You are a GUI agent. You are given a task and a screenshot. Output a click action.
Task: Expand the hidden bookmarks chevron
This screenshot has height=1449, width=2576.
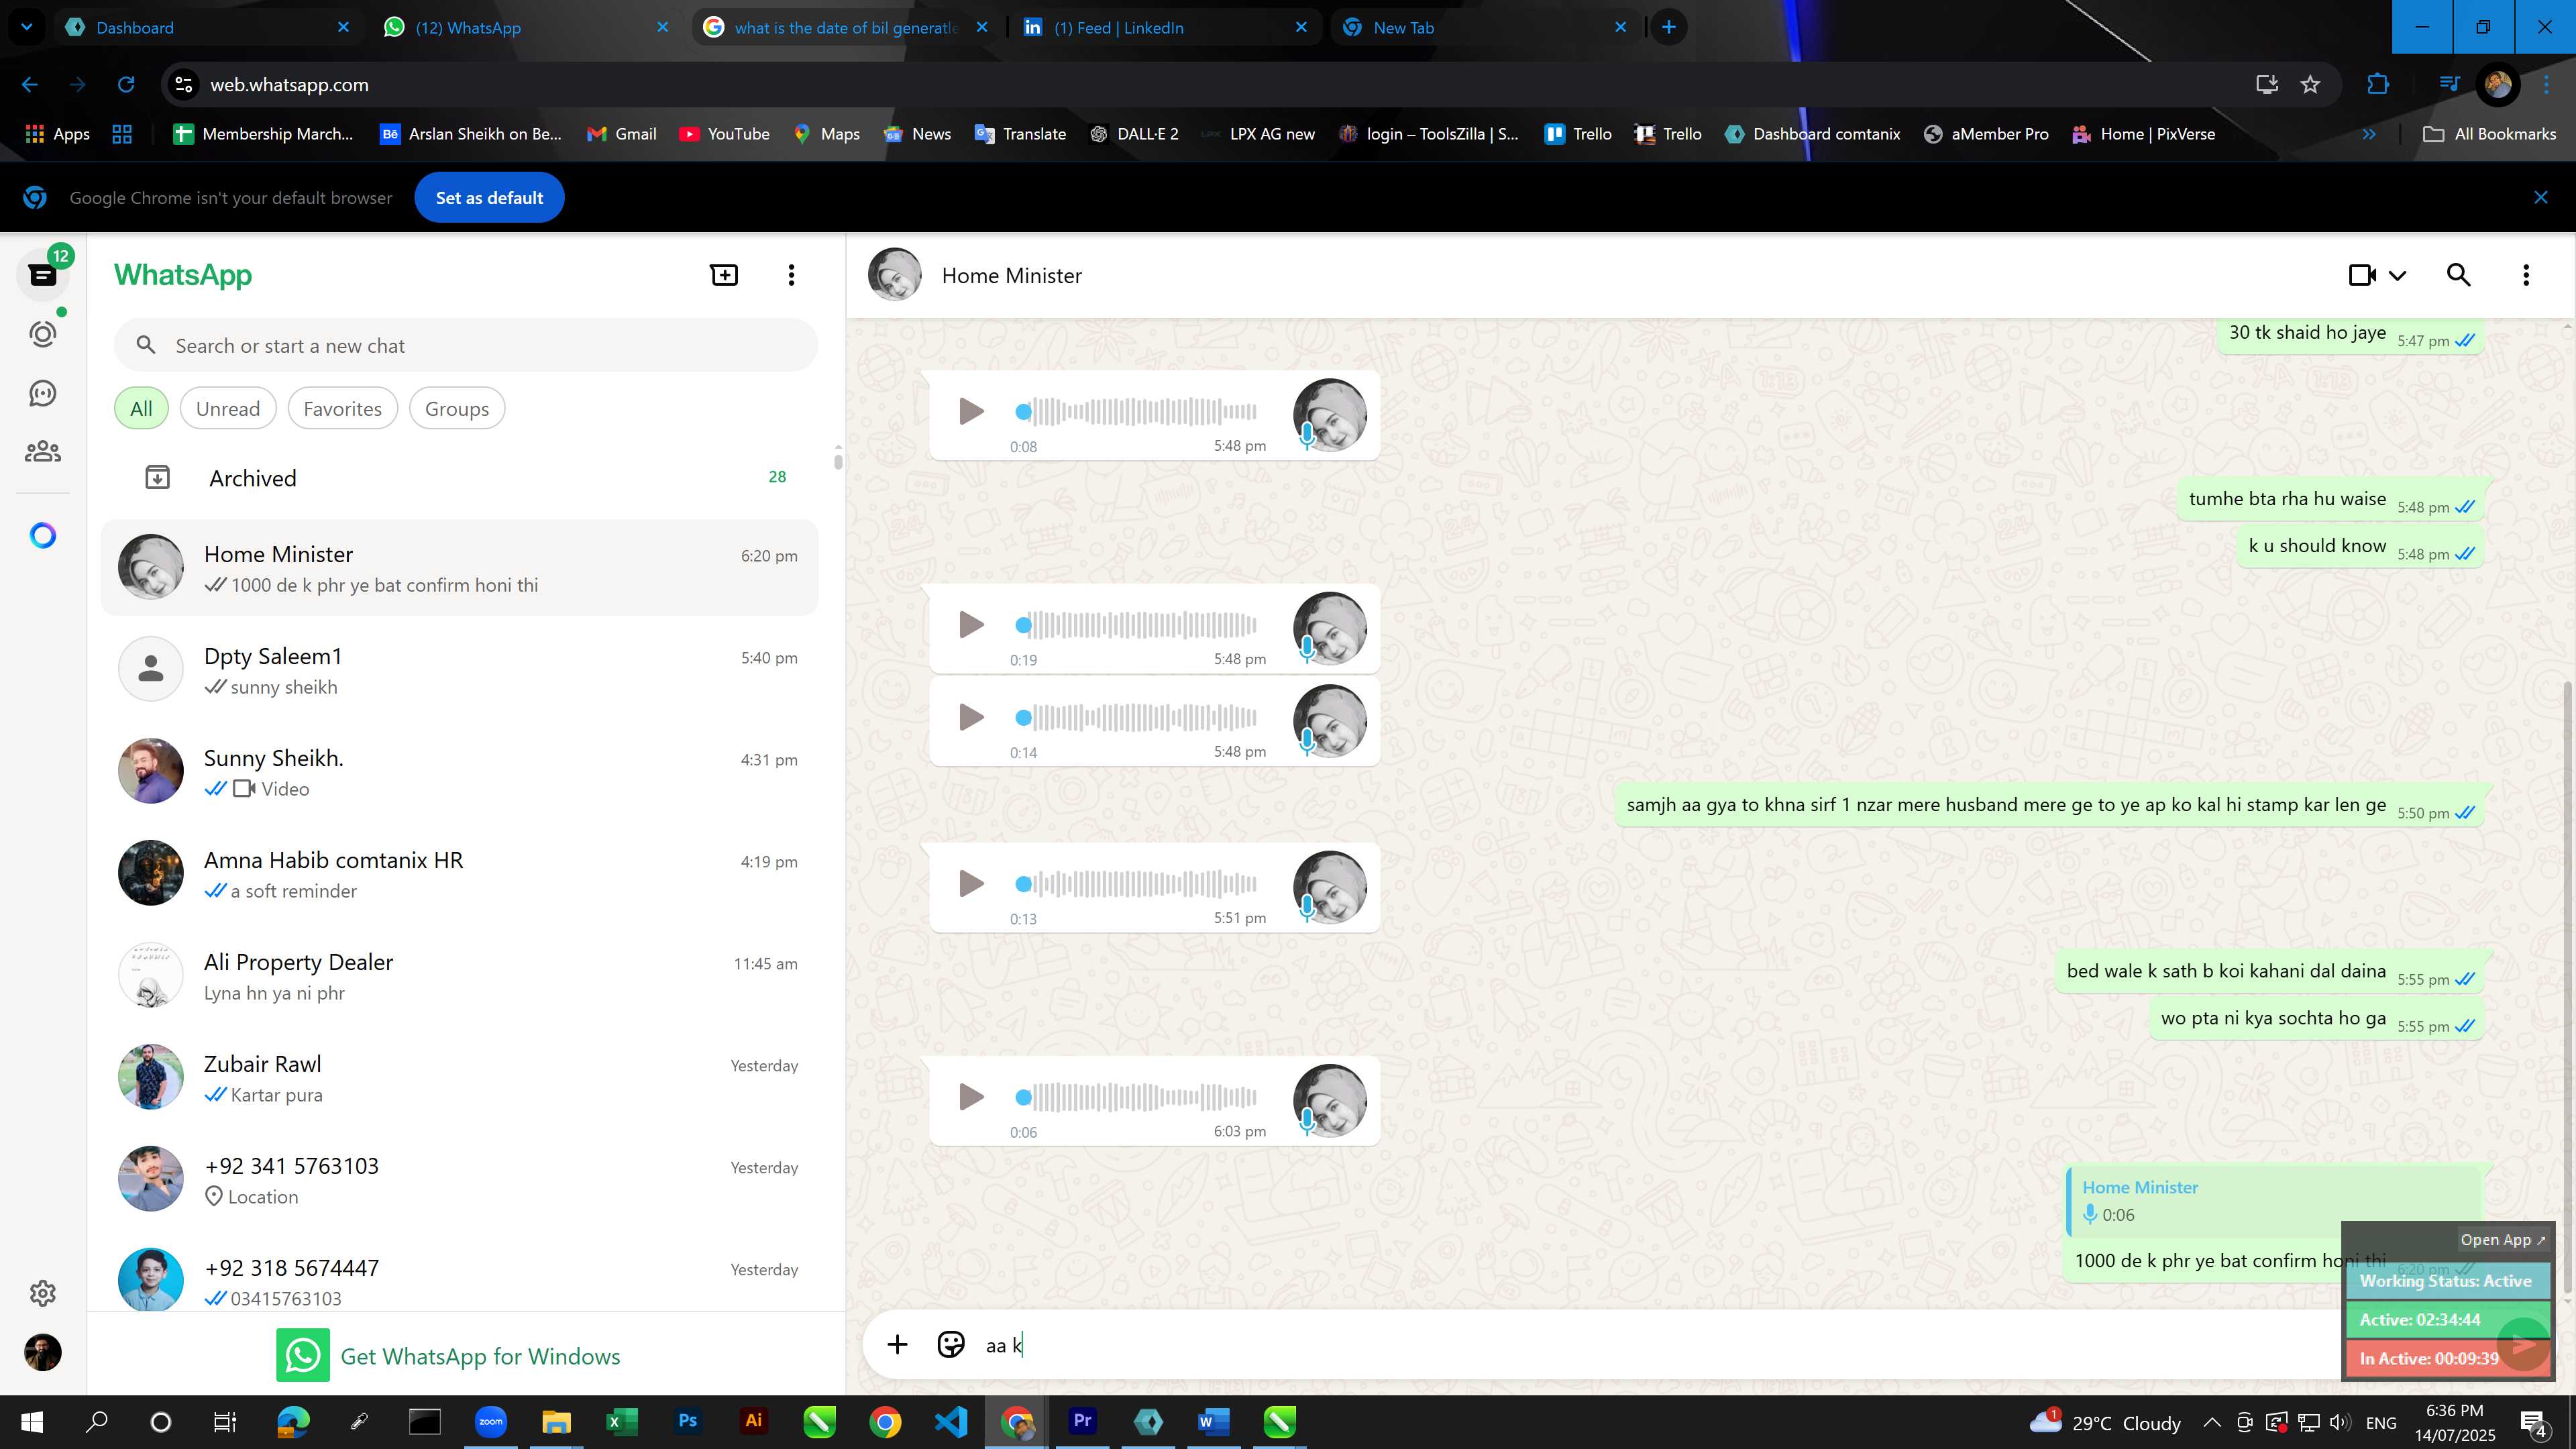coord(2369,134)
